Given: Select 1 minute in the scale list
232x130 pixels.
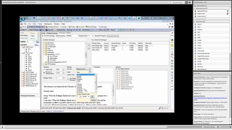Looking at the screenshot, I should (79, 84).
